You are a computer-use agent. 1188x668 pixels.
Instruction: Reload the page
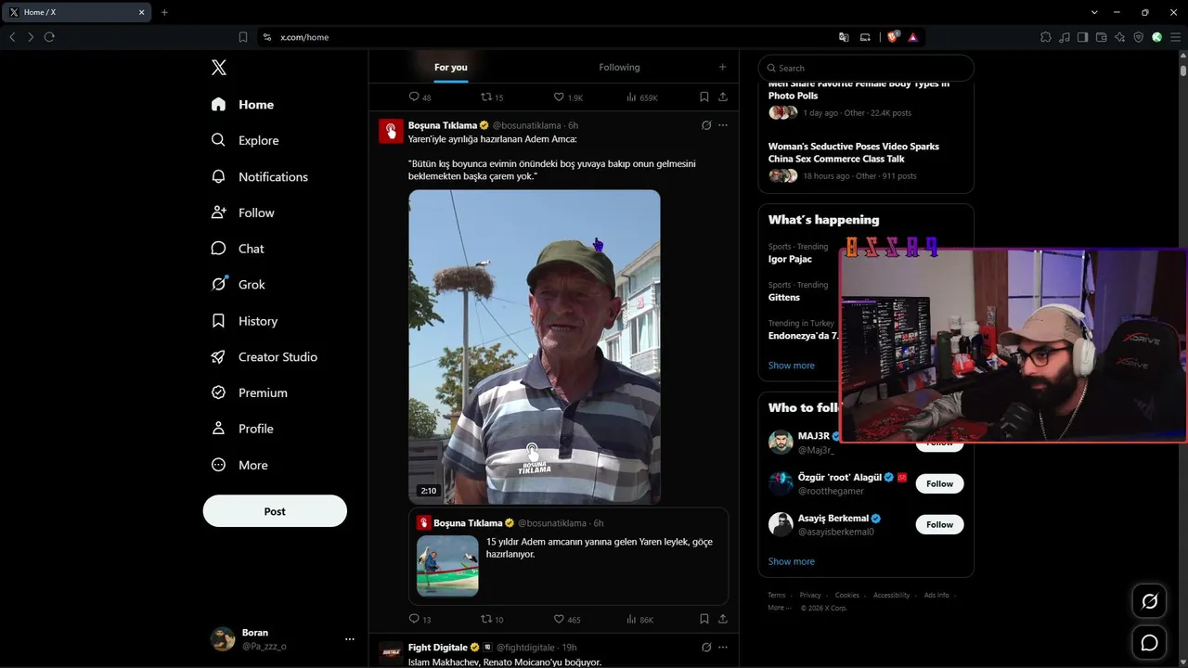[x=49, y=37]
